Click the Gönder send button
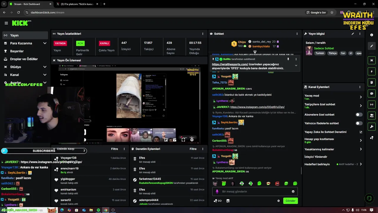This screenshot has width=378, height=213. (x=290, y=201)
